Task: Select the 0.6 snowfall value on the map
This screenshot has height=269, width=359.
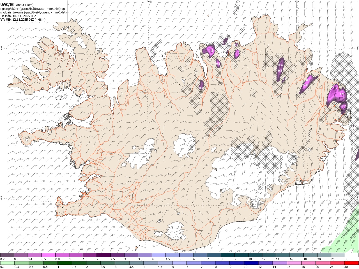Action: coord(218,64)
